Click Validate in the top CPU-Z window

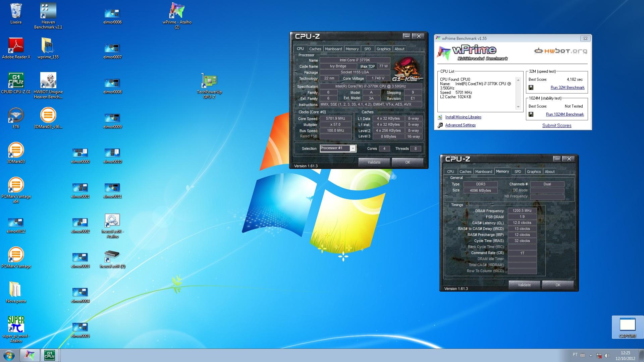(x=374, y=162)
